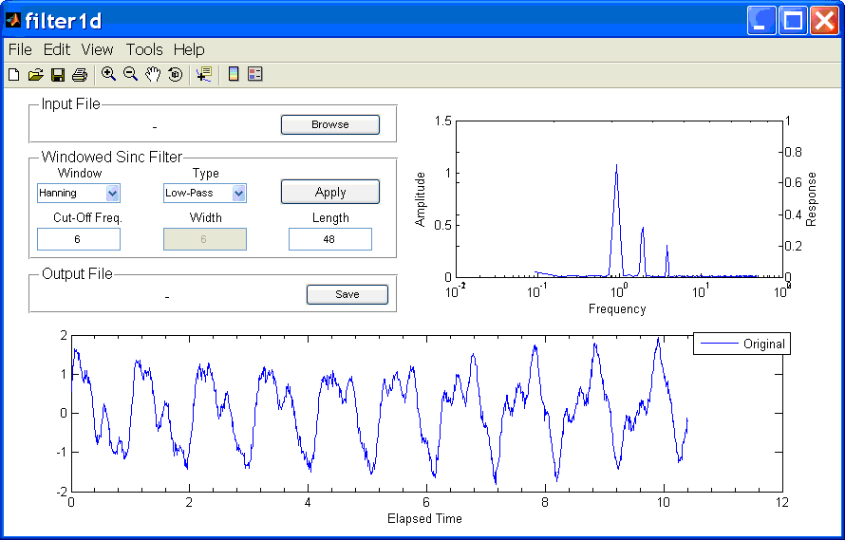The width and height of the screenshot is (845, 540).
Task: Activate the Zoom Out magnifier tool
Action: click(130, 74)
